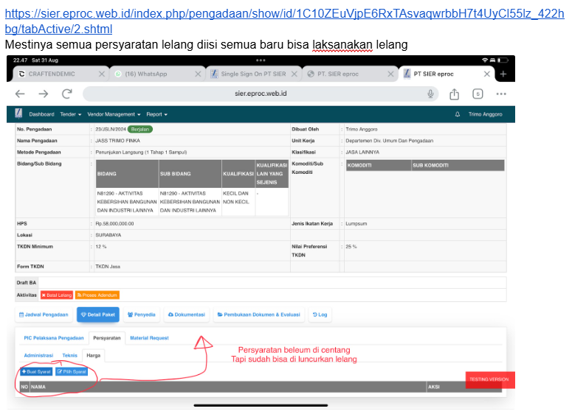Click the browser back arrow
The height and width of the screenshot is (414, 572).
[20, 94]
